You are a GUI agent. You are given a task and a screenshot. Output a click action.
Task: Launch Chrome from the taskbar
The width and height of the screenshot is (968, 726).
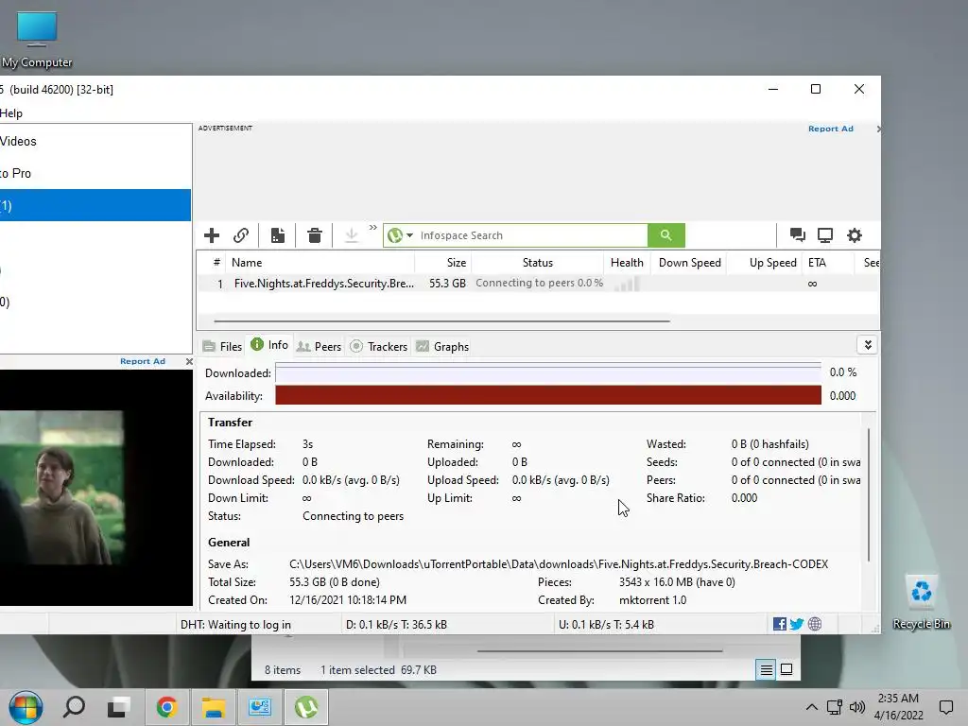click(166, 707)
